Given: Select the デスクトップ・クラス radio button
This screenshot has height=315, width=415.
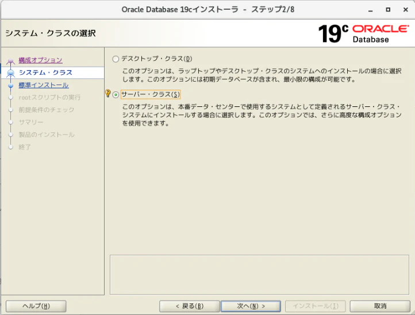Looking at the screenshot, I should 116,59.
